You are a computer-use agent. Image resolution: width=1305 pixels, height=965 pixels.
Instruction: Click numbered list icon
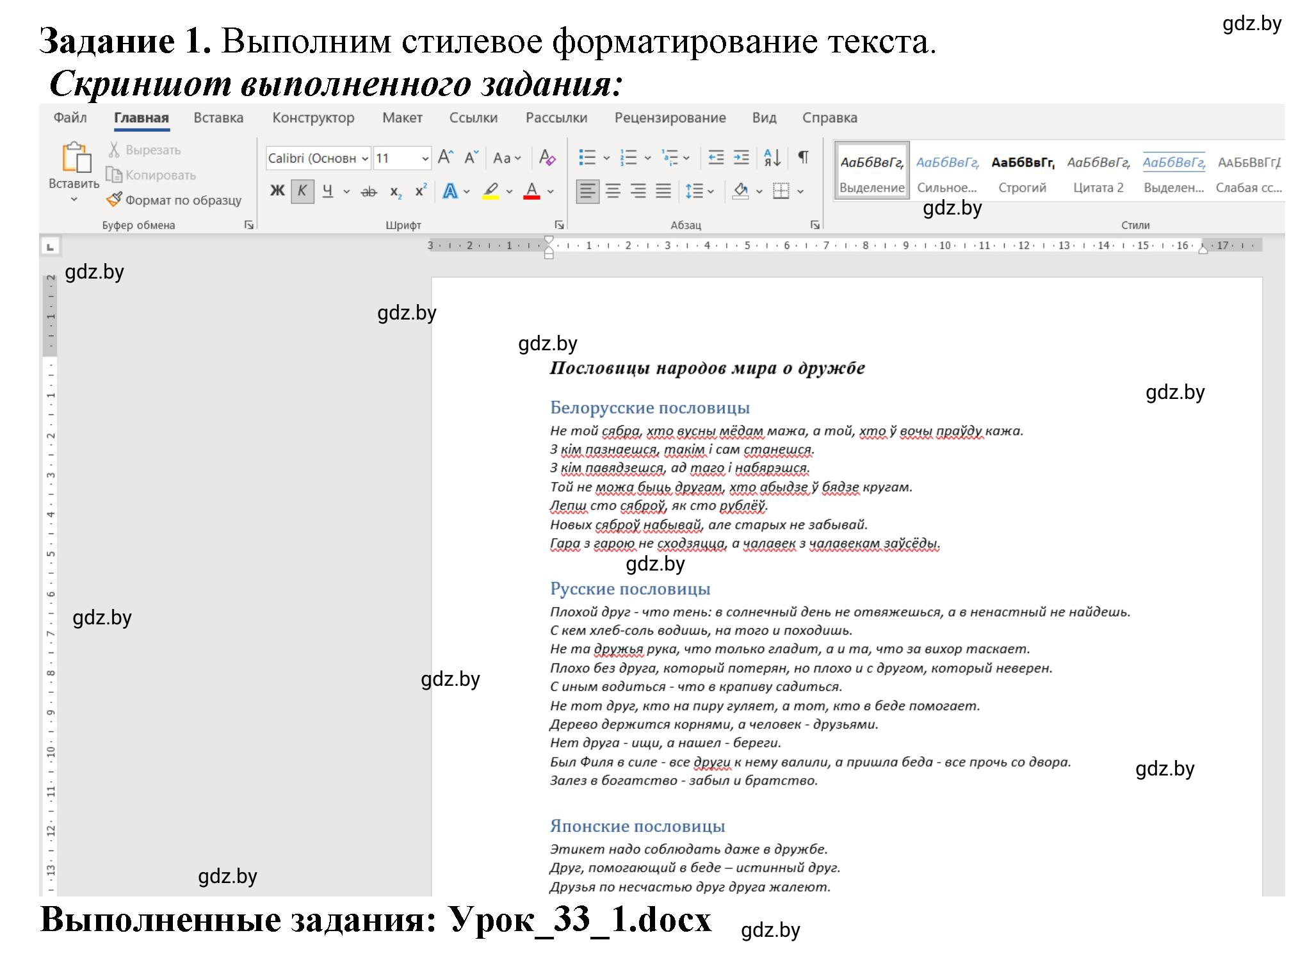[x=629, y=158]
